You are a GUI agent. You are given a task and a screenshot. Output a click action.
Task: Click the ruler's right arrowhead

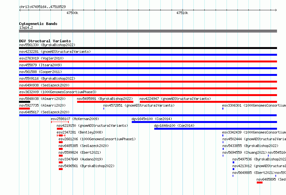click(276, 10)
